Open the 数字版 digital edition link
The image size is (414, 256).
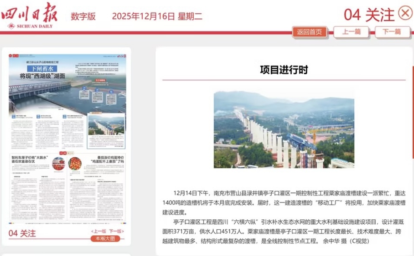(x=83, y=16)
